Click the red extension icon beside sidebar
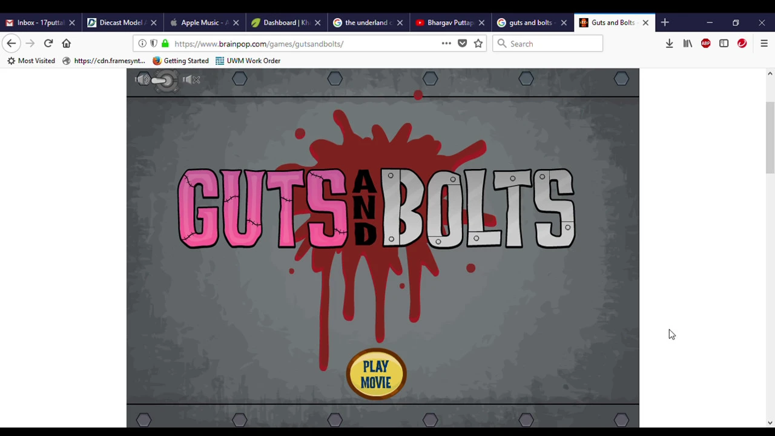This screenshot has height=436, width=775. tap(742, 44)
